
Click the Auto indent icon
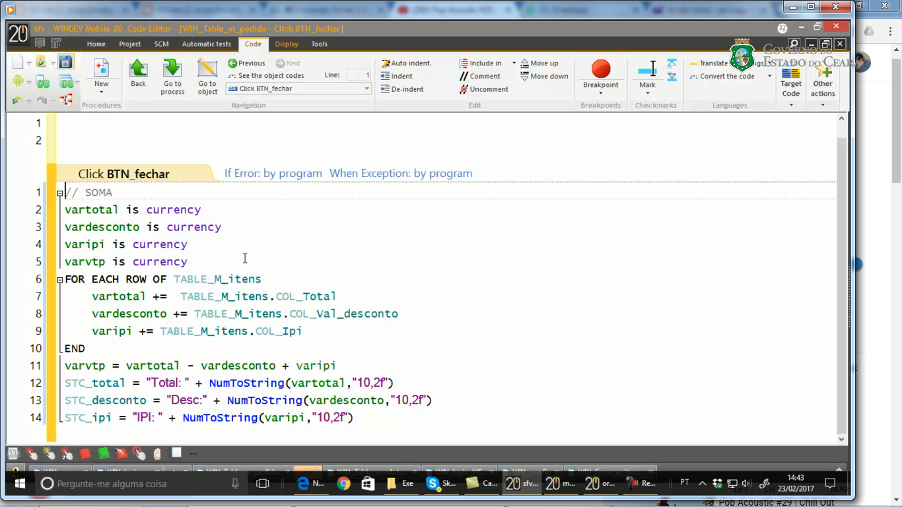click(386, 63)
